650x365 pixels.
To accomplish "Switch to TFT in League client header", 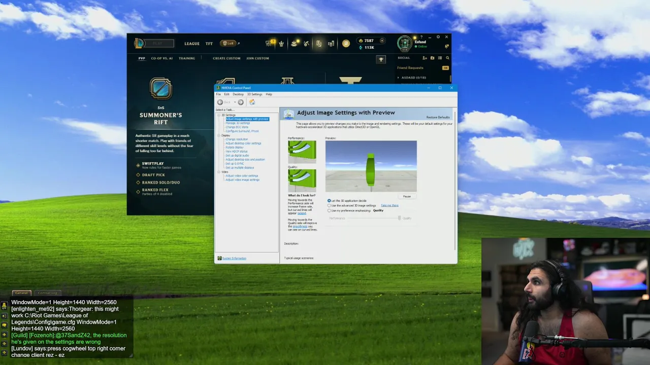I will (x=209, y=44).
